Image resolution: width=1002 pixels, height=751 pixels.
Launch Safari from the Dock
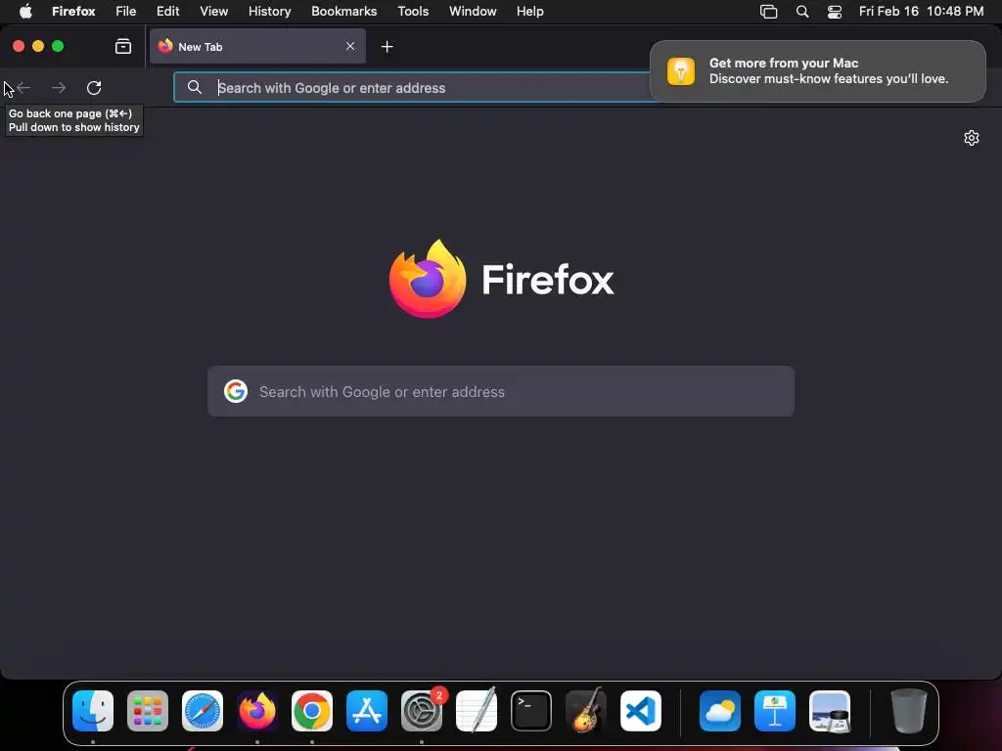tap(203, 711)
